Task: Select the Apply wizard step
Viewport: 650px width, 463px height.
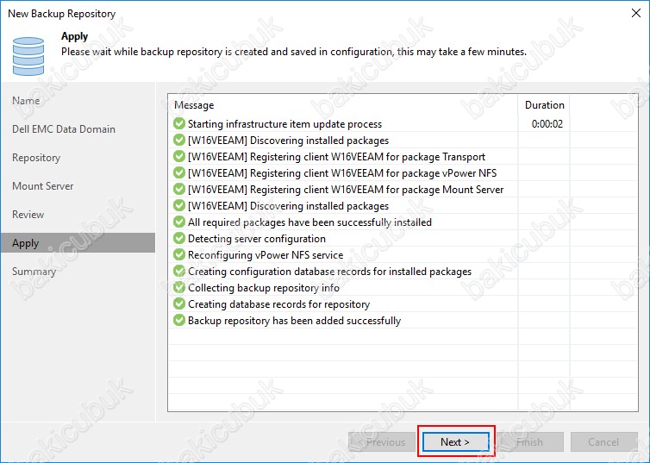Action: [x=78, y=243]
